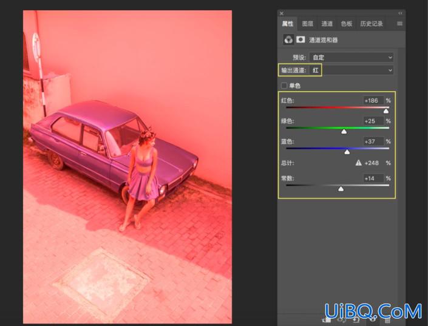Switch to the 色板 tab
Image resolution: width=428 pixels, height=326 pixels.
pos(347,24)
